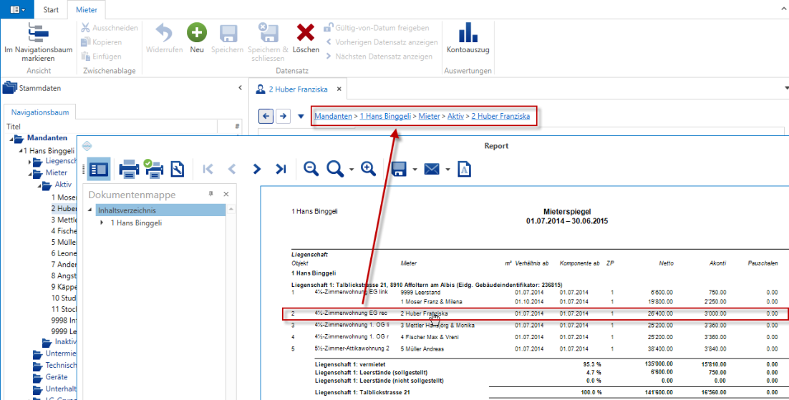Open page setup icon with wrench

tap(177, 169)
